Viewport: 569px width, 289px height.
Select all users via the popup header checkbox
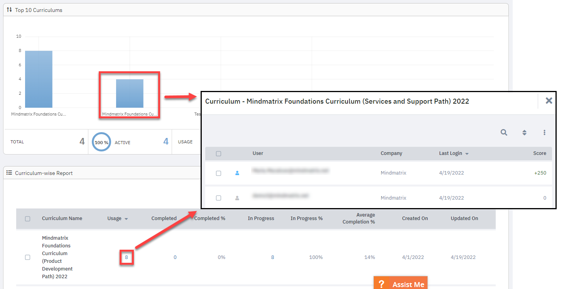click(219, 154)
